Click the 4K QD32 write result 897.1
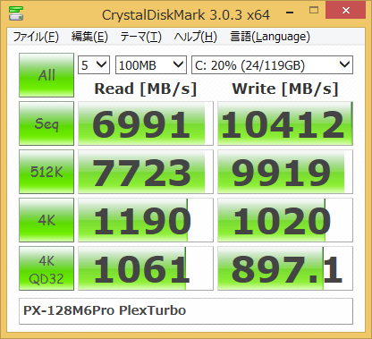 pos(285,268)
